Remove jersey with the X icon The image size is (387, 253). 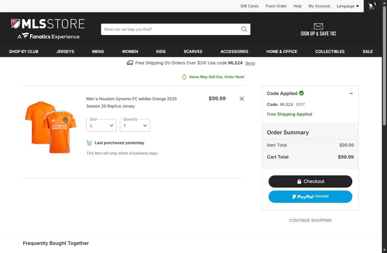(x=242, y=99)
